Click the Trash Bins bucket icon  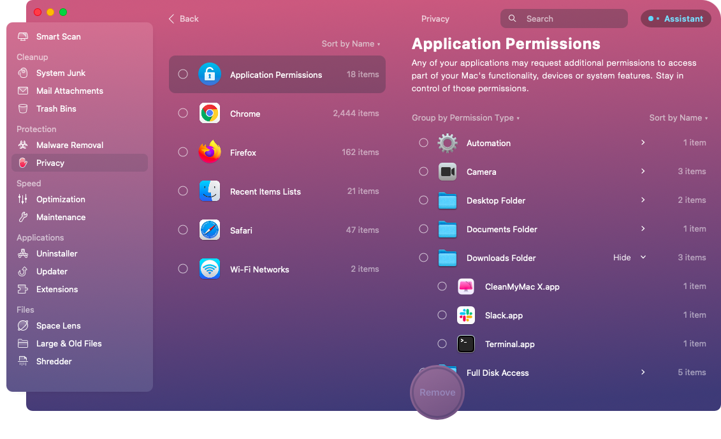(x=22, y=108)
